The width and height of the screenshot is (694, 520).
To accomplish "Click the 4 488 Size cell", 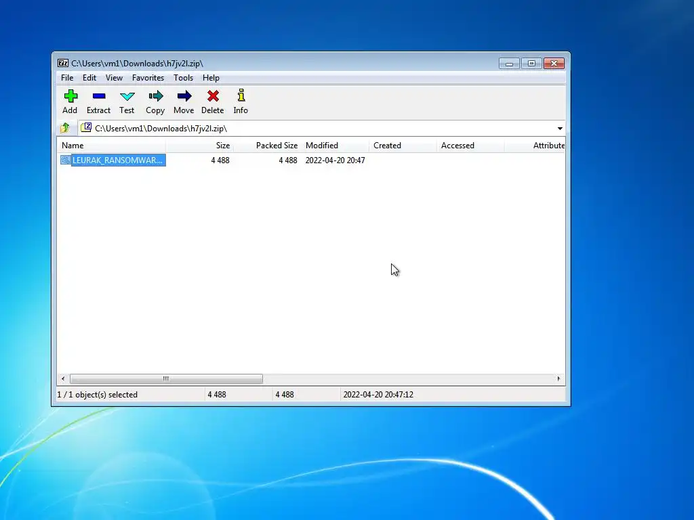I will pos(220,160).
